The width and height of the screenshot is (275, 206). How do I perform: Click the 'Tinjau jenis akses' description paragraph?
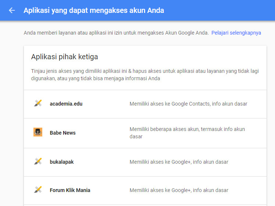pos(145,75)
